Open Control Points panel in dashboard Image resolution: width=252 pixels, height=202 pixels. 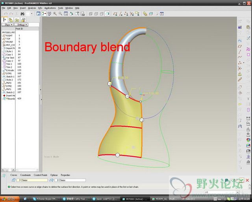41,175
